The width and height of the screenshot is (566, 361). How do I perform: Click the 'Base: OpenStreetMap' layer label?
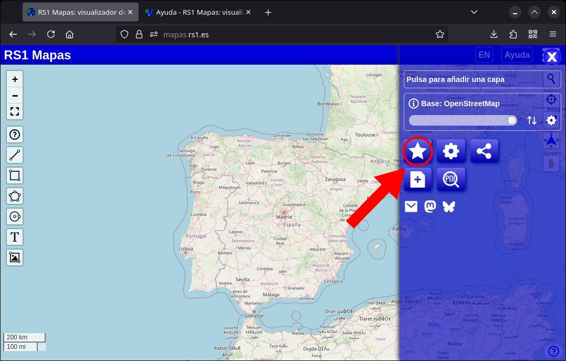point(460,104)
